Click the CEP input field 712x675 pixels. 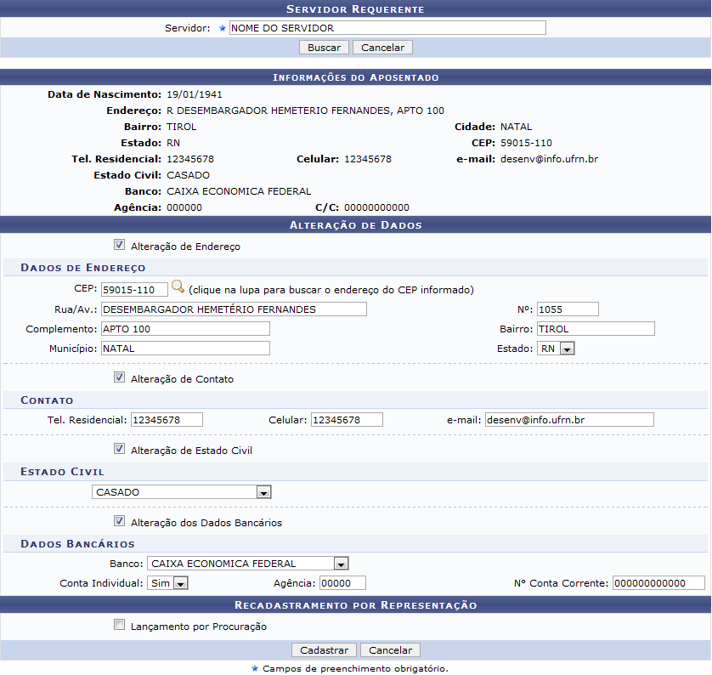[x=133, y=290]
